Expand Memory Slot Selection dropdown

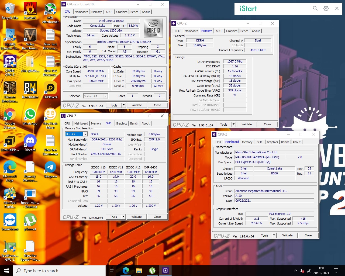coord(85,134)
